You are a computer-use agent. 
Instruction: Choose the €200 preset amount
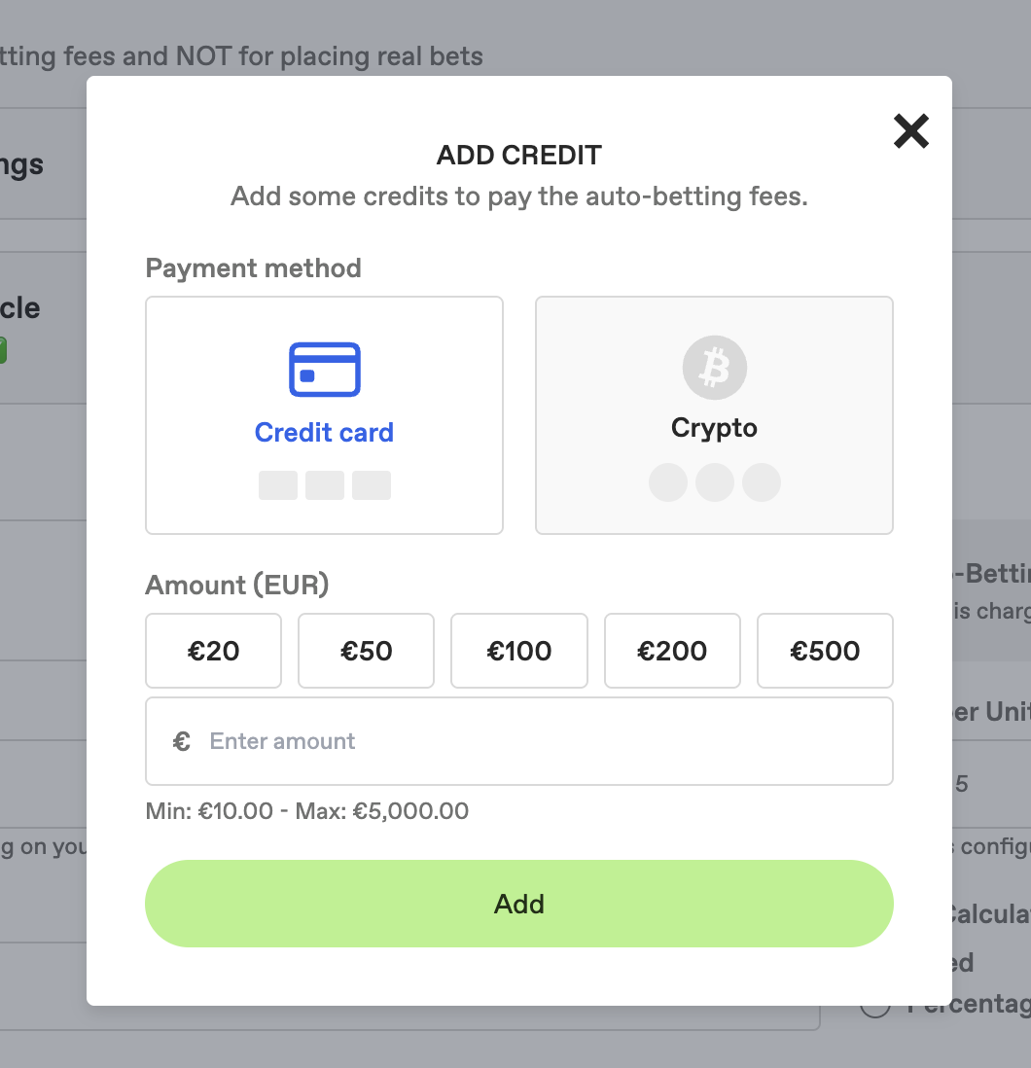(x=672, y=651)
